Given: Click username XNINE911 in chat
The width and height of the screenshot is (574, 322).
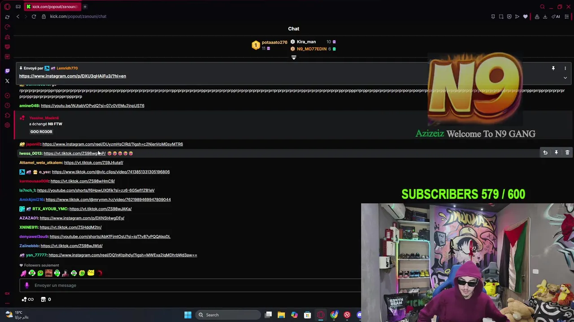Looking at the screenshot, I should (29, 227).
